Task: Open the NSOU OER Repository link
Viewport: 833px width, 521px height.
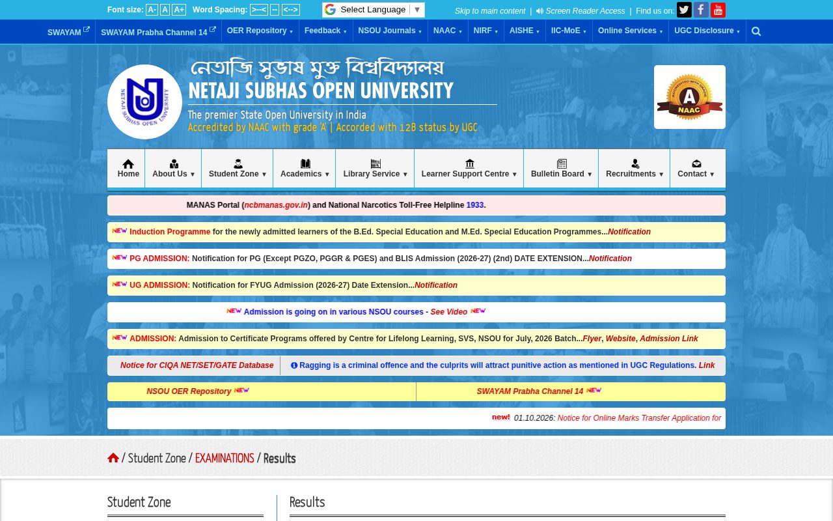Action: pyautogui.click(x=189, y=391)
